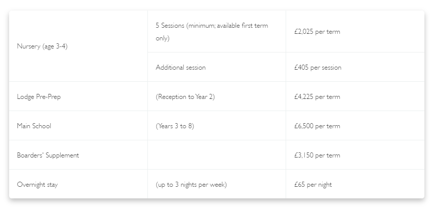Click the £2,025 per term fee
The image size is (432, 211).
(317, 32)
